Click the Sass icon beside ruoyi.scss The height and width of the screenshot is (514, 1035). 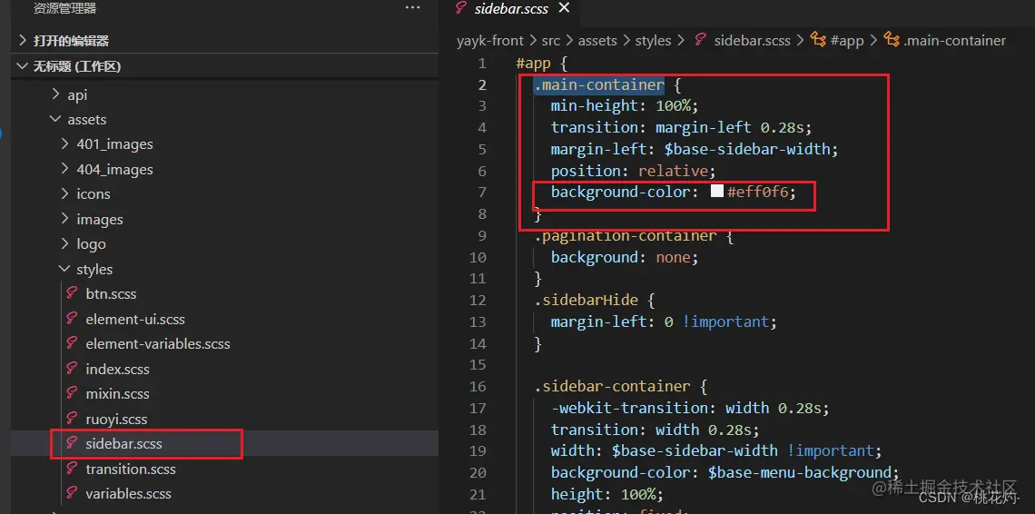pos(73,419)
